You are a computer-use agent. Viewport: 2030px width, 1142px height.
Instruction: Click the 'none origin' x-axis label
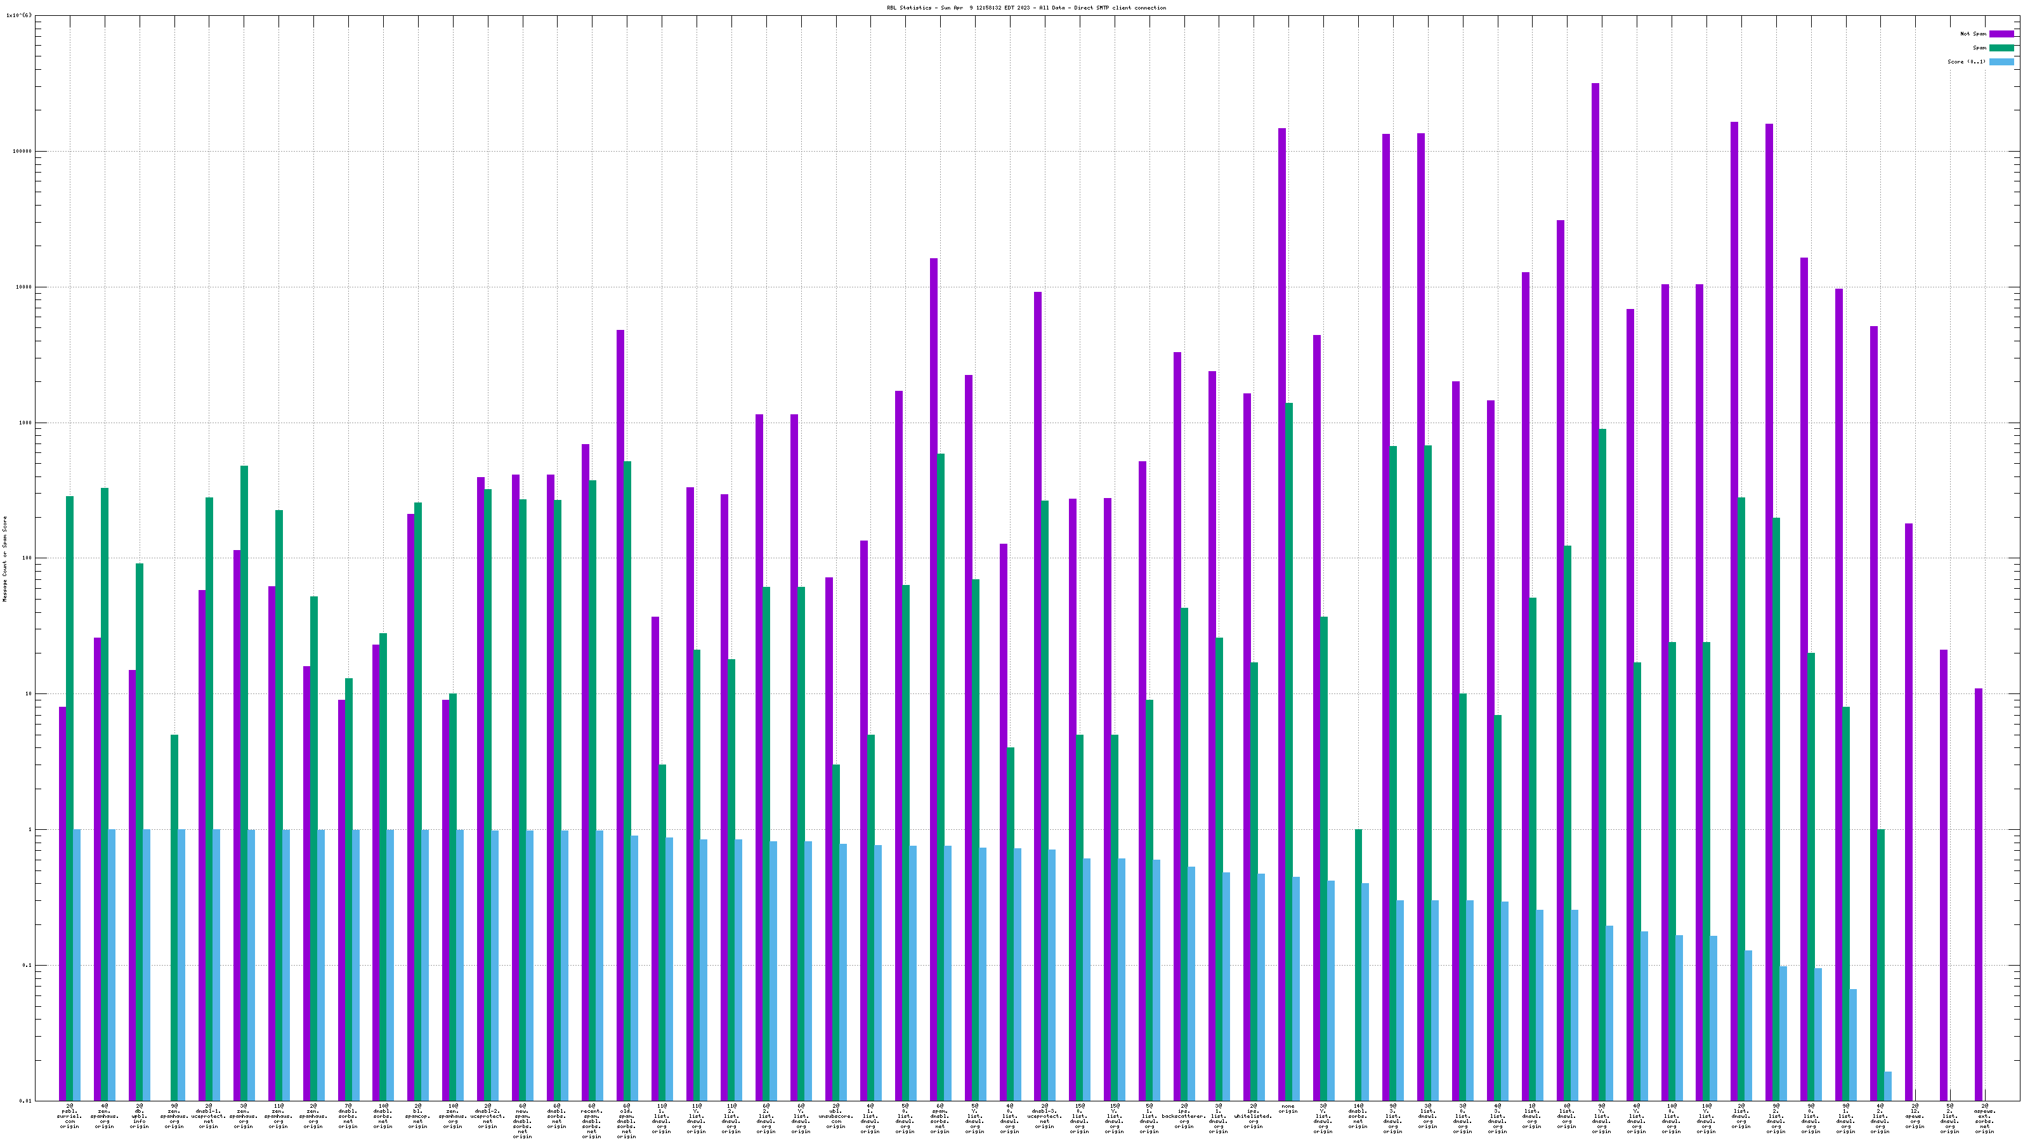[1288, 1108]
